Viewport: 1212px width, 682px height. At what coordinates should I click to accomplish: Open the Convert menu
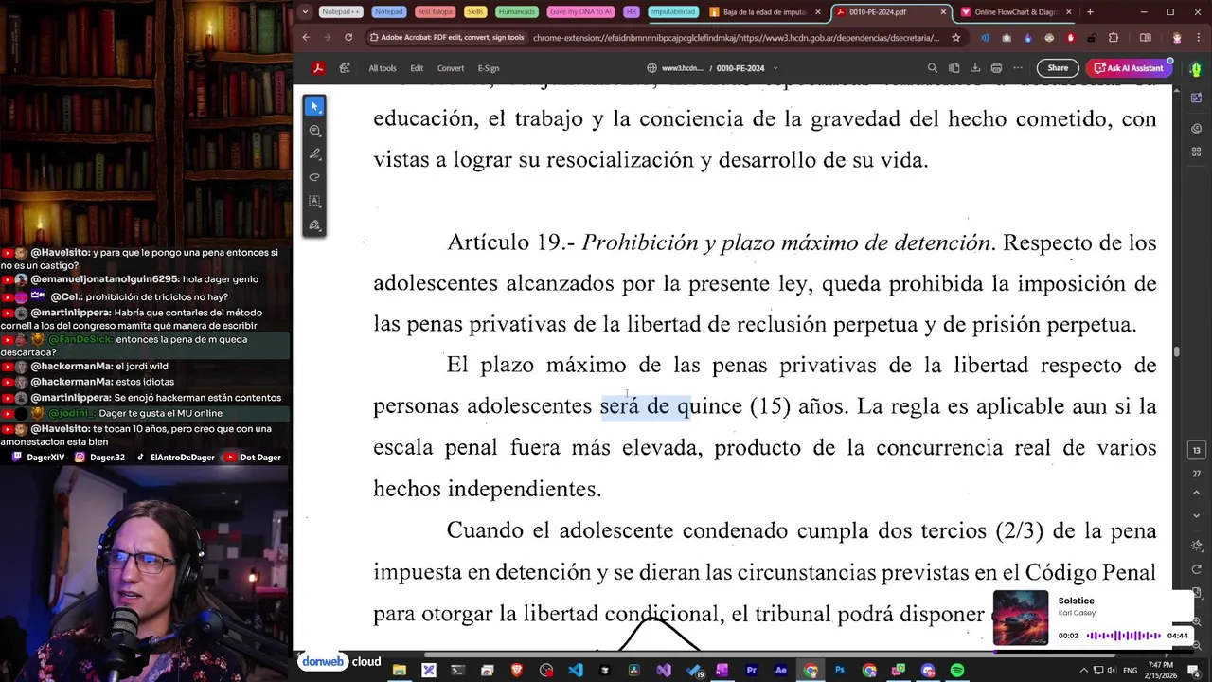(x=451, y=68)
